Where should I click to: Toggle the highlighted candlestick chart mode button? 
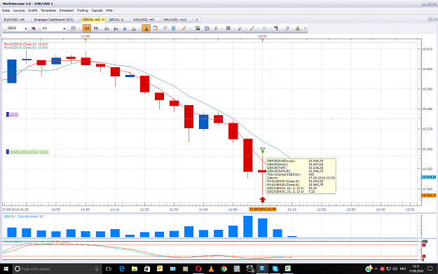tap(87, 29)
